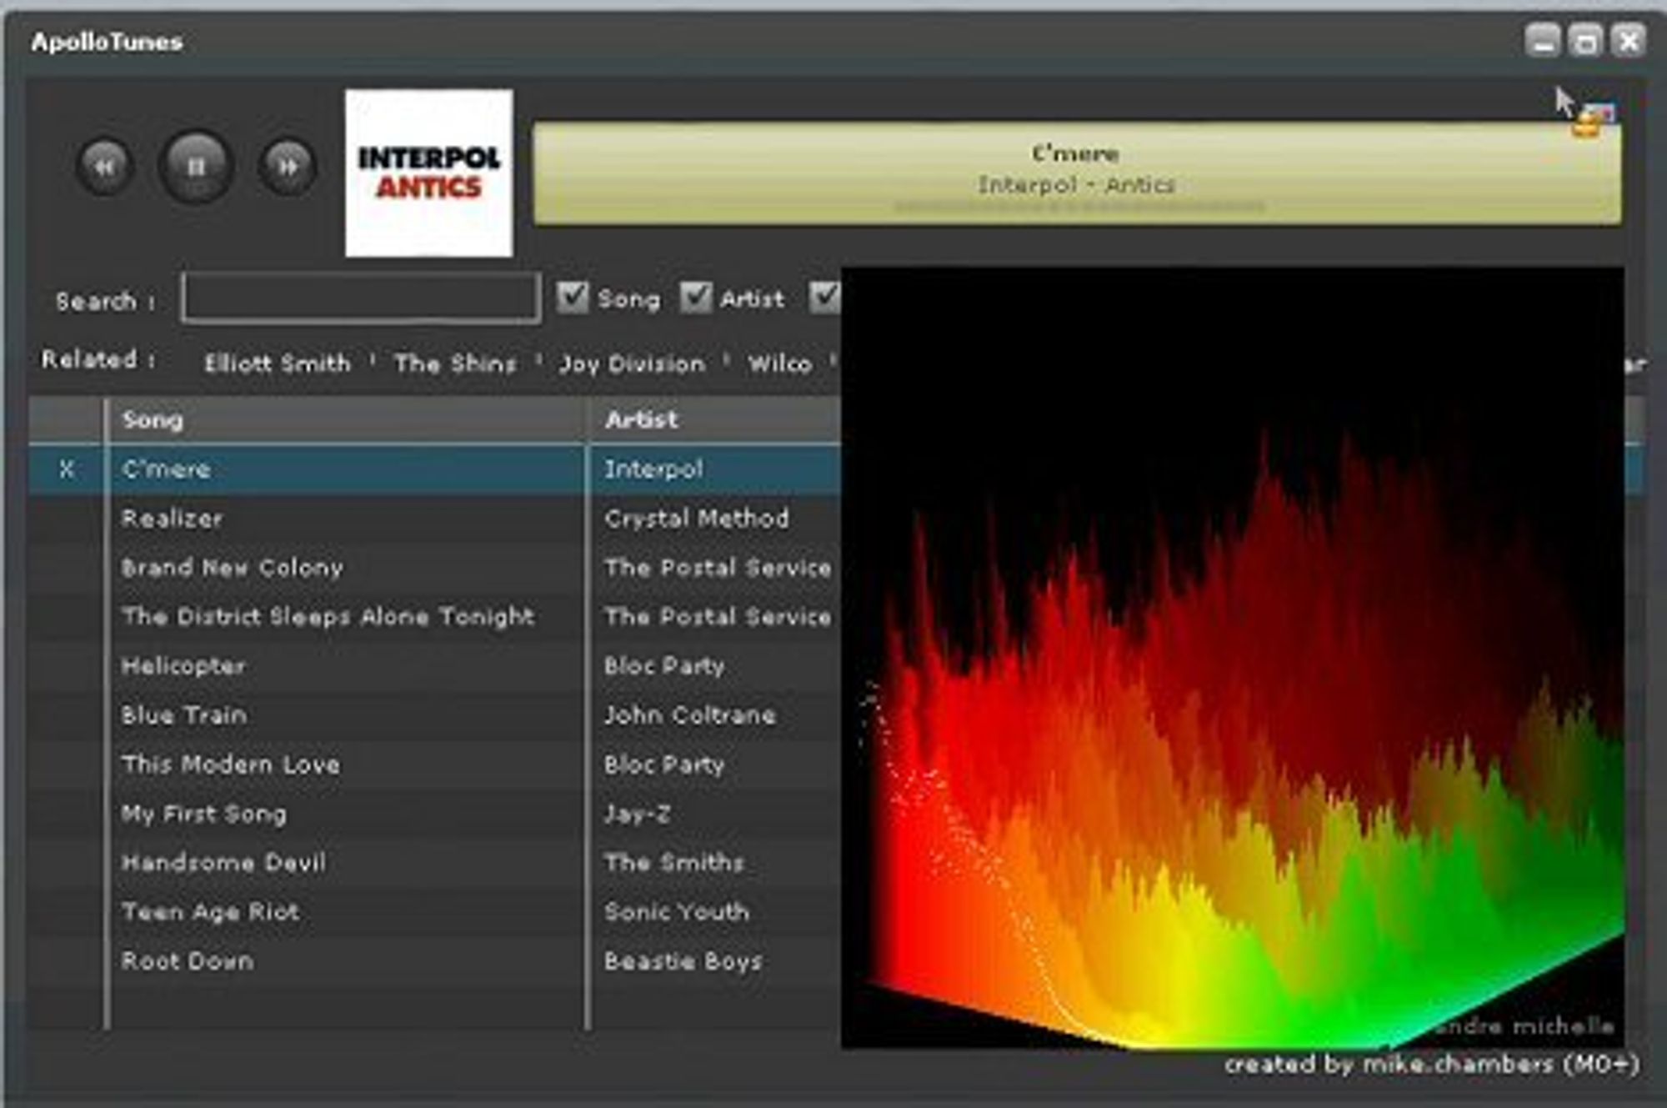This screenshot has width=1667, height=1108.
Task: Click the song progress bar under Interpol - Antics
Action: click(x=1079, y=206)
